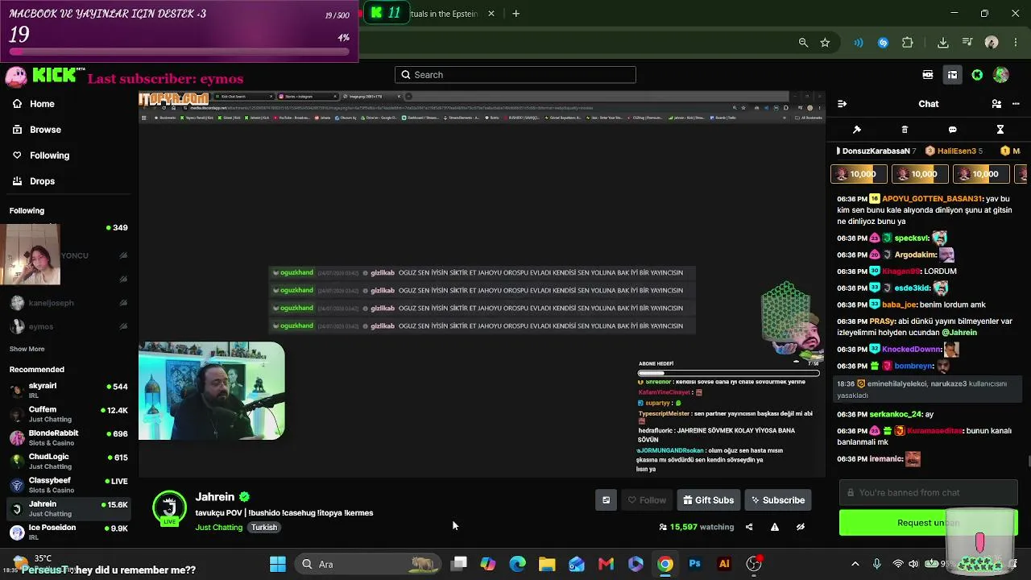The width and height of the screenshot is (1031, 580).
Task: Click the Just Chatting category link
Action: [x=218, y=528]
